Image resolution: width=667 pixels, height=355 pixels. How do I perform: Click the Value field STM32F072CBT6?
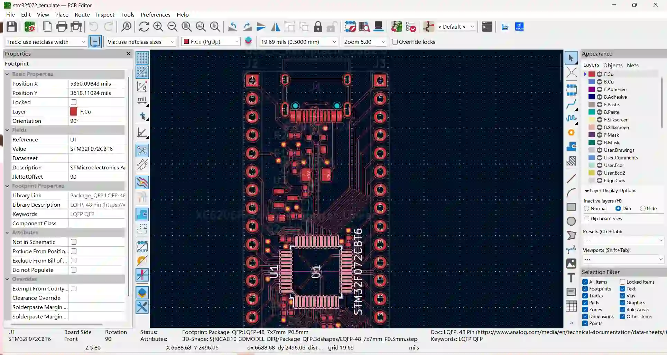[x=97, y=149]
